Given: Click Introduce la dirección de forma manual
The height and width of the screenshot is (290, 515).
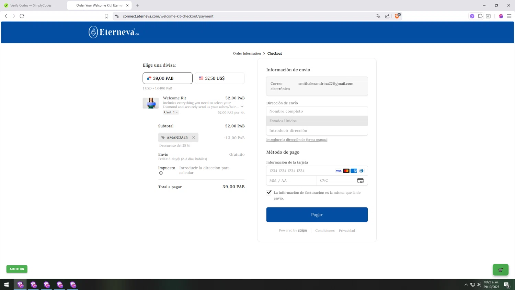Looking at the screenshot, I should 297,140.
